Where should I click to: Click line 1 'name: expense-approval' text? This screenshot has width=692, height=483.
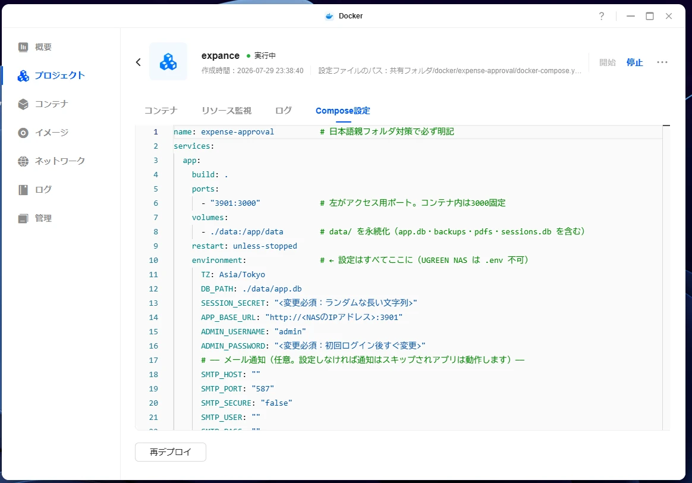(x=224, y=131)
